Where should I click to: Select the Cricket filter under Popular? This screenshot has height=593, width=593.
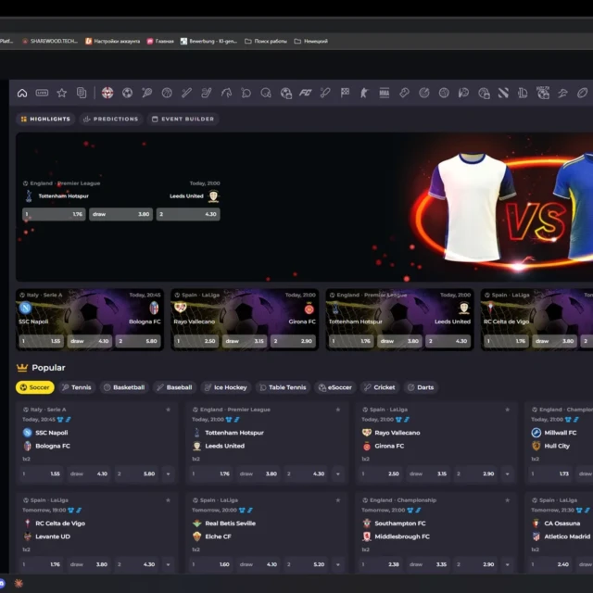click(x=380, y=387)
